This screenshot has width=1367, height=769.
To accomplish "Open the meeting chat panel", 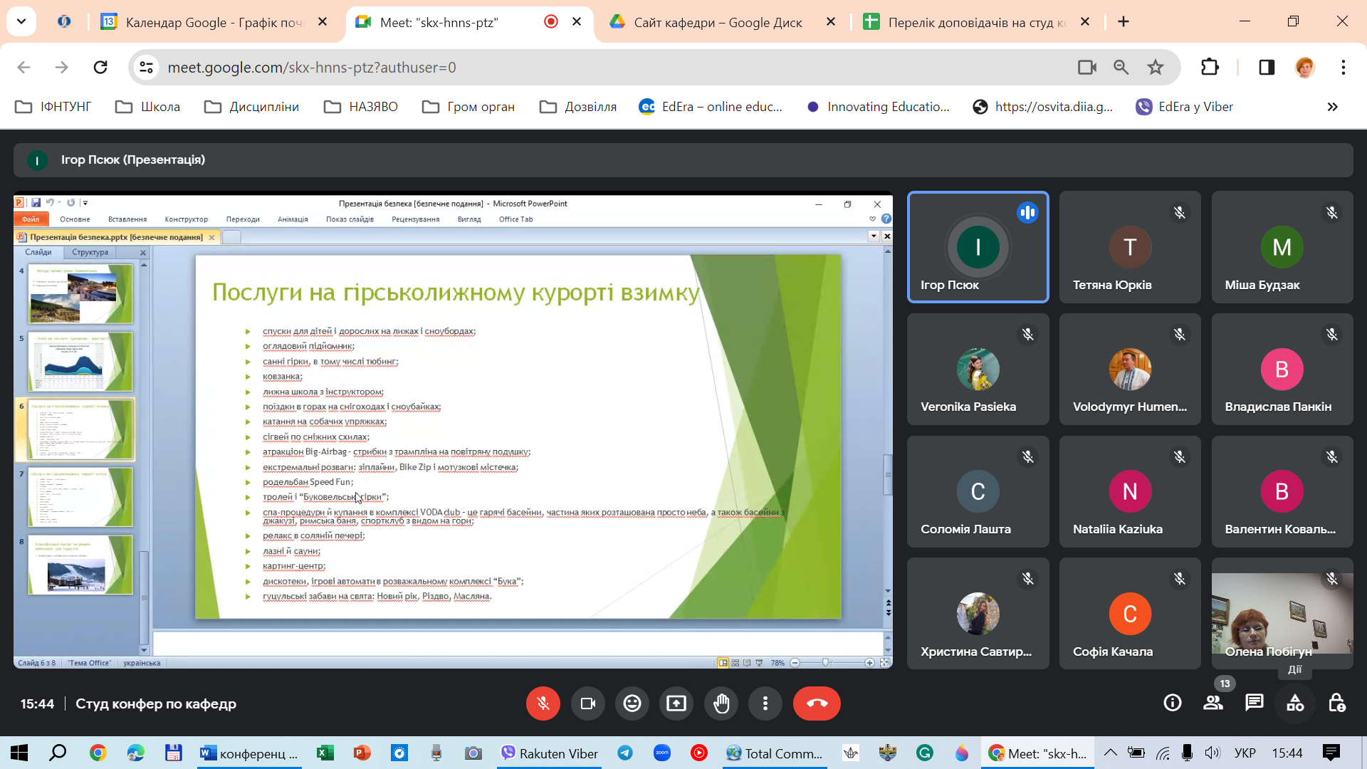I will (x=1254, y=703).
